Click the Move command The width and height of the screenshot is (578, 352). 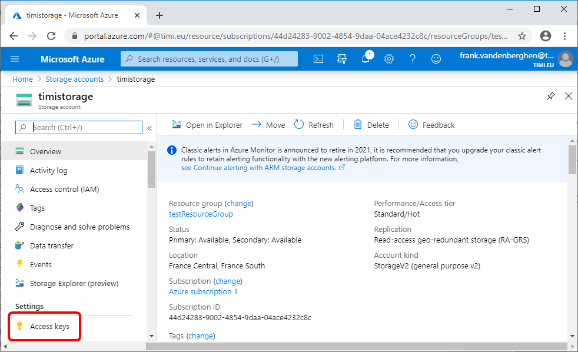268,125
